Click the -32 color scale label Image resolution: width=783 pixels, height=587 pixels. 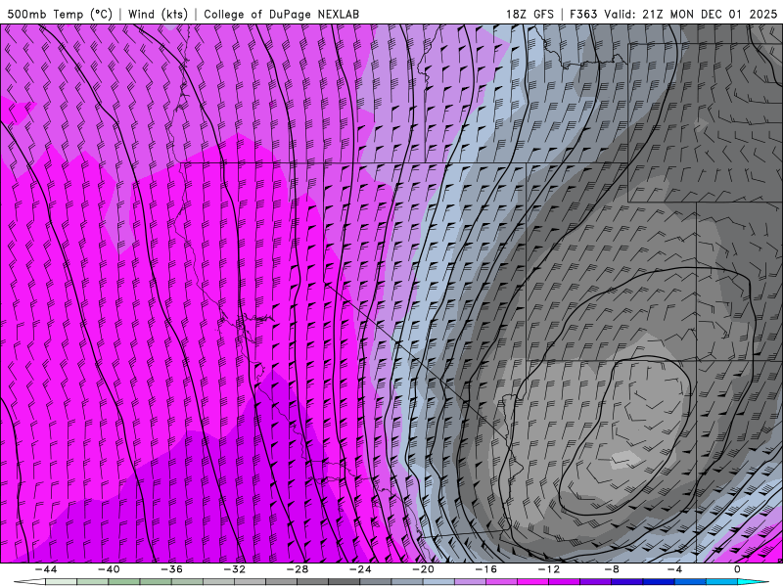pos(234,569)
